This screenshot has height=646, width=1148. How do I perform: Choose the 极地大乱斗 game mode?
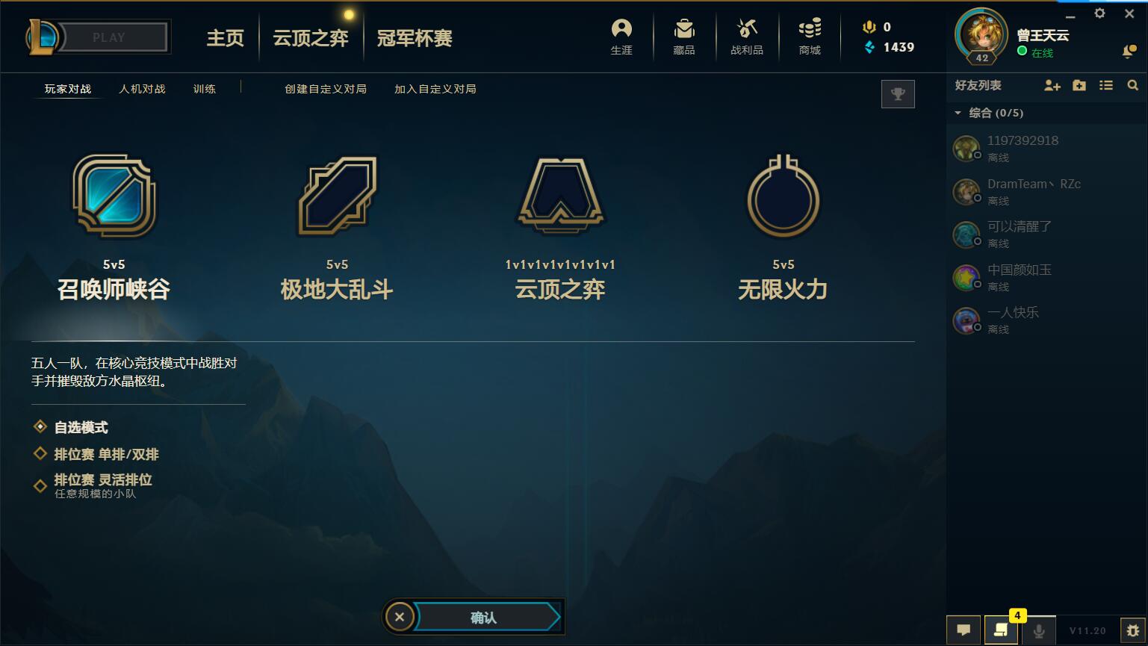337,226
